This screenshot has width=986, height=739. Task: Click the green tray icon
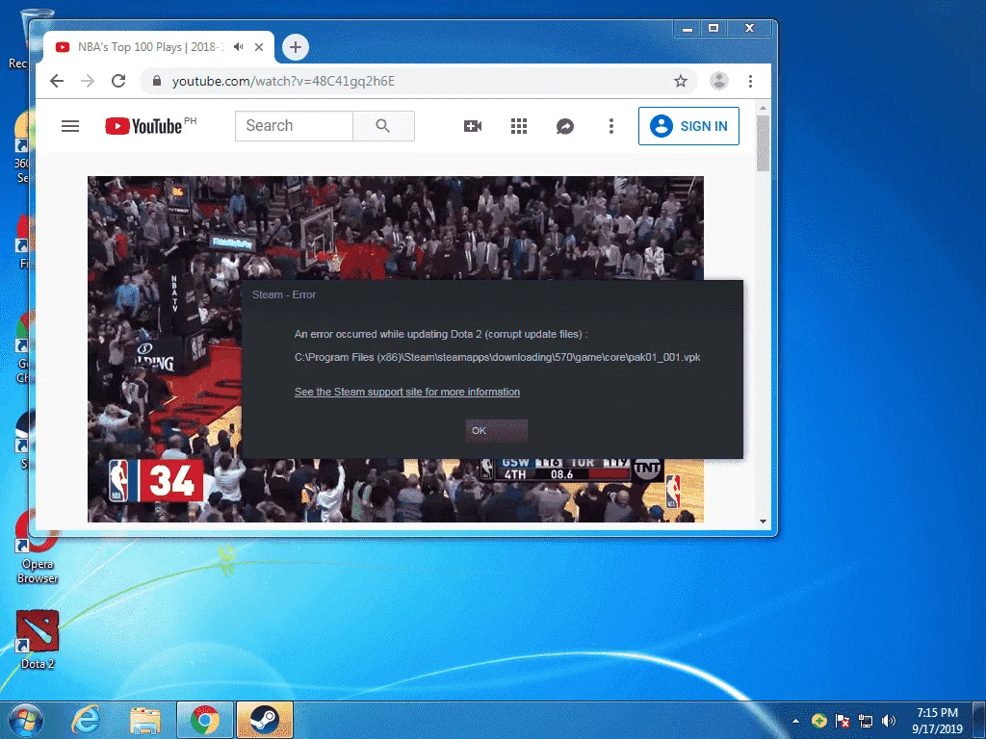click(x=818, y=721)
